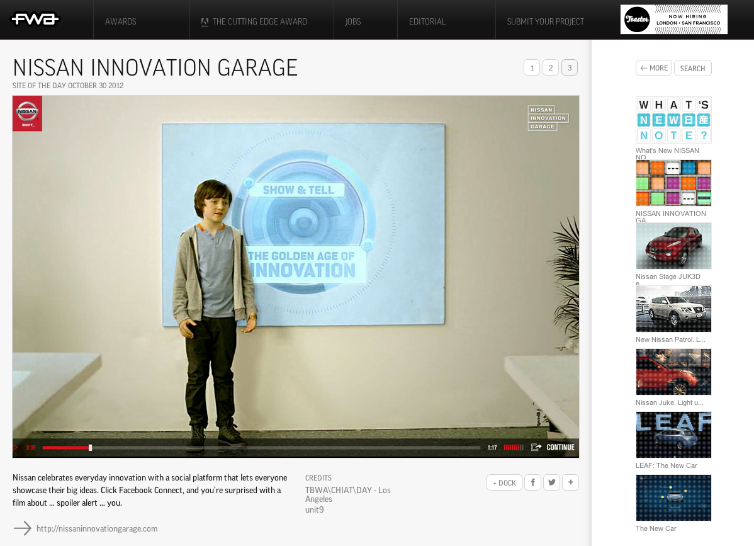Click the More back button
Image resolution: width=754 pixels, height=546 pixels.
653,68
